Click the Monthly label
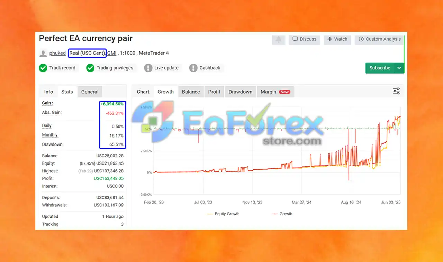 click(50, 135)
